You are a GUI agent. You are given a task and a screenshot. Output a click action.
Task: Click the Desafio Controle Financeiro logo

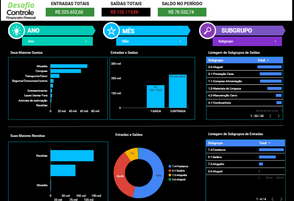22,11
